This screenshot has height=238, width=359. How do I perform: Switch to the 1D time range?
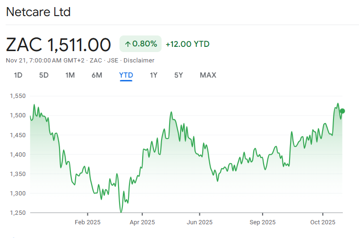tap(18, 75)
